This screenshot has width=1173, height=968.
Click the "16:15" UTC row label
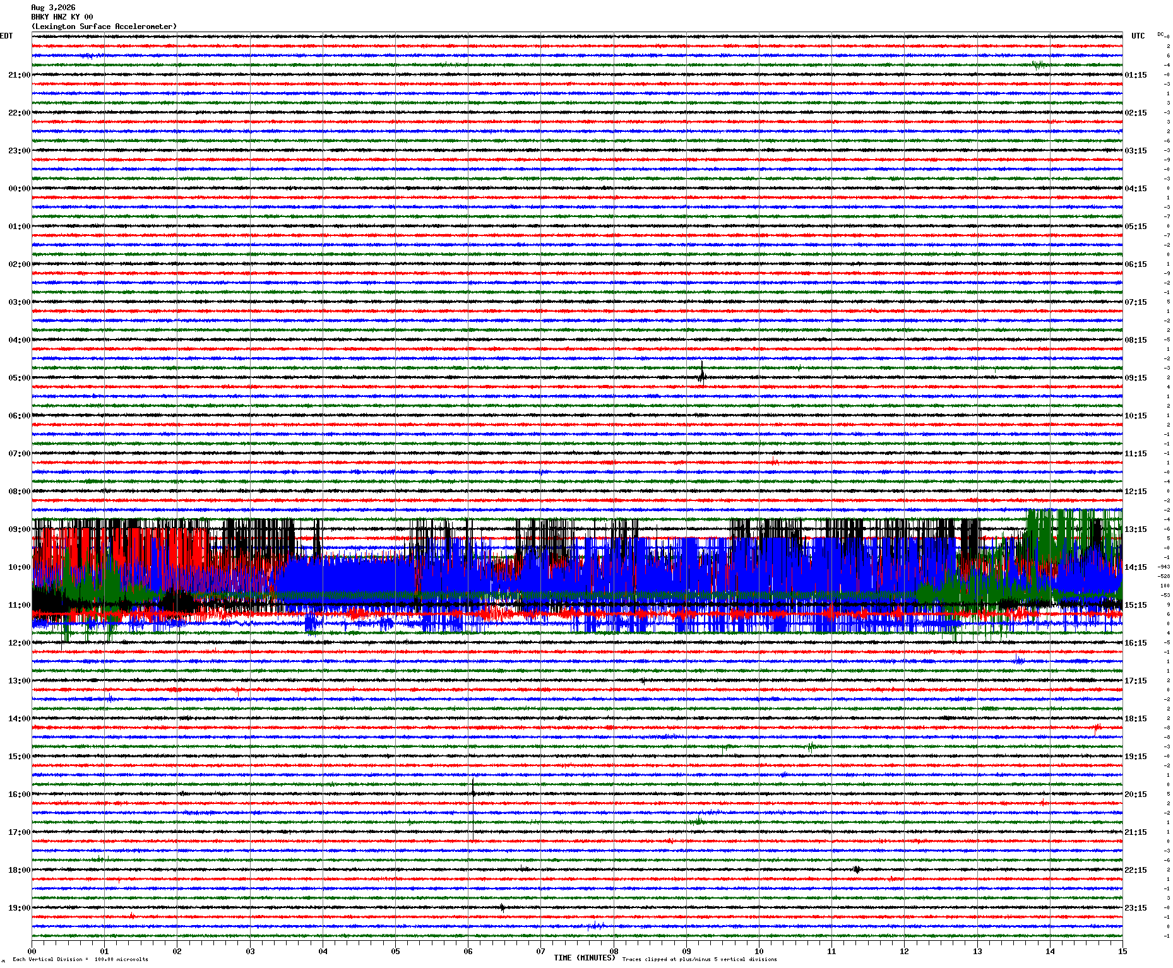point(1136,643)
